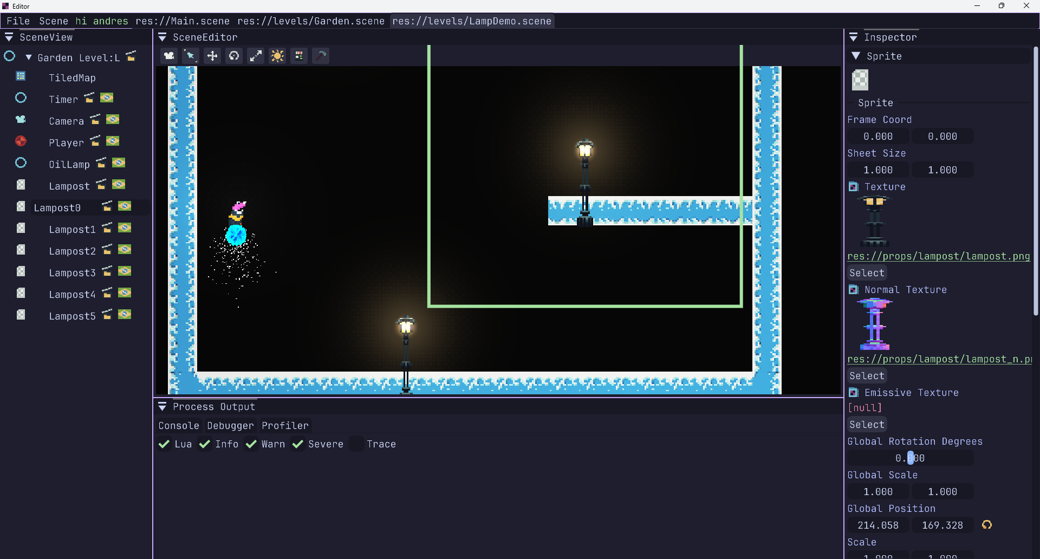Open the res://props/lampost/lampost.png link
The width and height of the screenshot is (1040, 559).
pyautogui.click(x=939, y=256)
